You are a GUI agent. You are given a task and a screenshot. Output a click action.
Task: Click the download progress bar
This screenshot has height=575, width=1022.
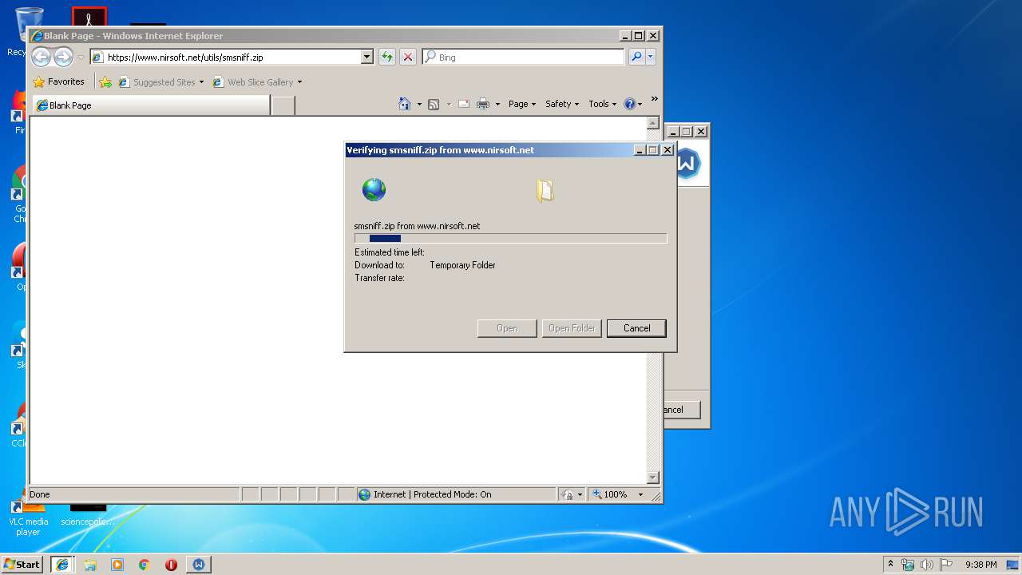click(x=510, y=238)
